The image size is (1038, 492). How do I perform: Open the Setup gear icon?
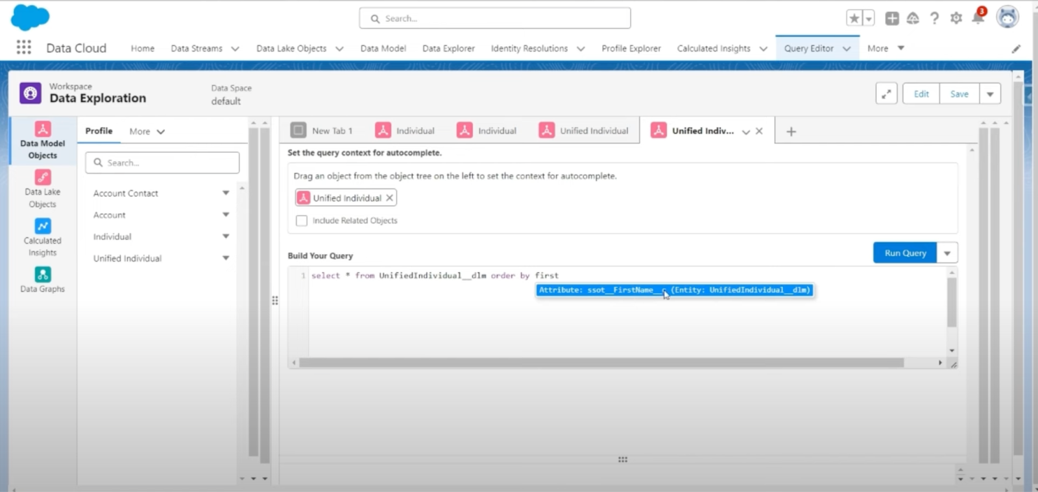coord(956,18)
